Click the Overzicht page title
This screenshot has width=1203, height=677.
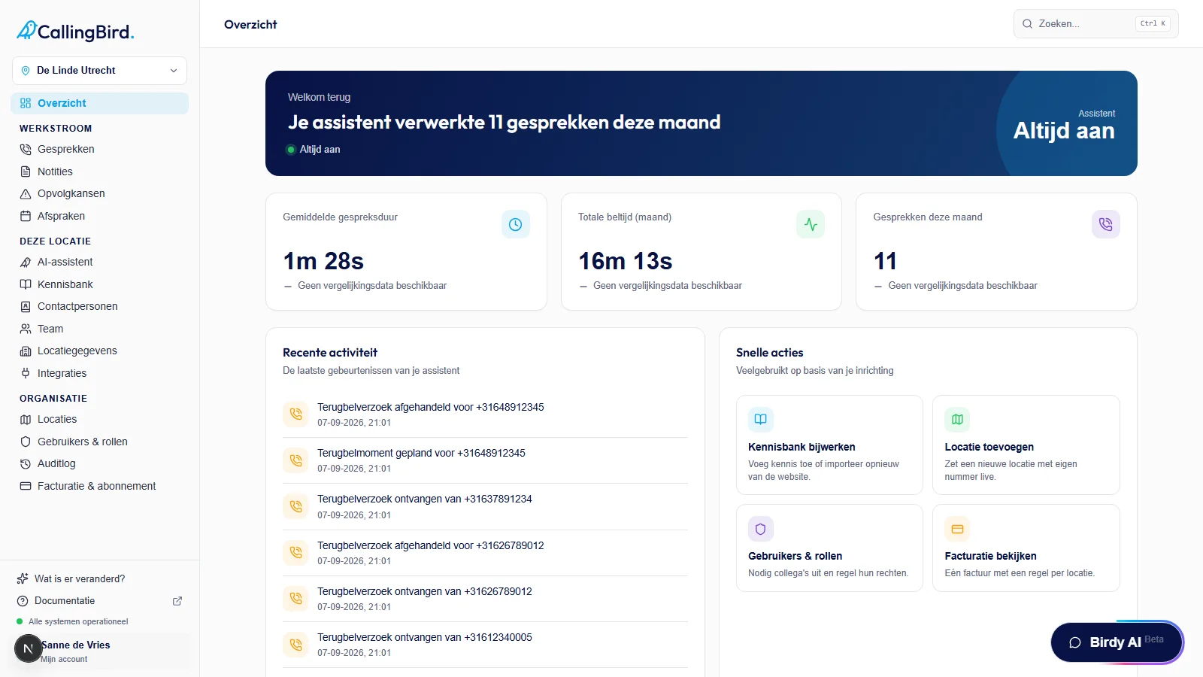(250, 25)
